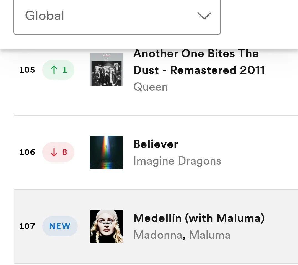Visit the Imagine Dragons artist link
The image size is (298, 265).
177,161
